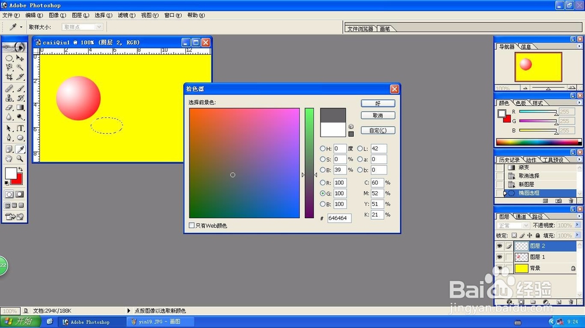585x328 pixels.
Task: Select the Blur tool
Action: coord(9,117)
